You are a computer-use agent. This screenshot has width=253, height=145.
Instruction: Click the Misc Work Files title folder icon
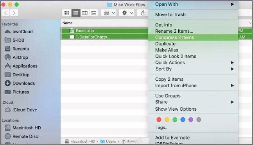(x=110, y=5)
